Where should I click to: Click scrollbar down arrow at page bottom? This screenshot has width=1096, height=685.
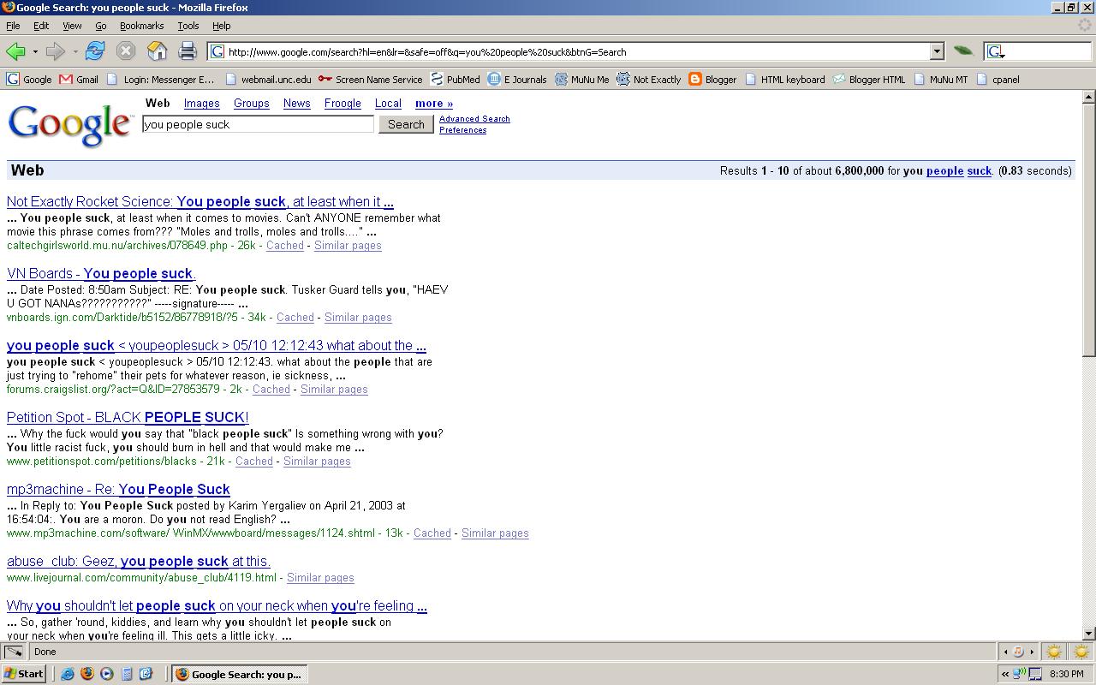pyautogui.click(x=1088, y=634)
